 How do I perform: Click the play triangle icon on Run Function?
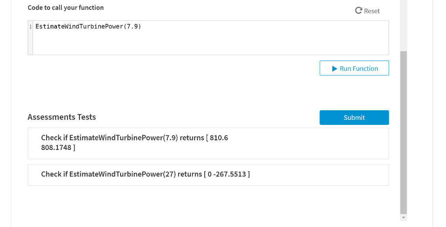[334, 68]
